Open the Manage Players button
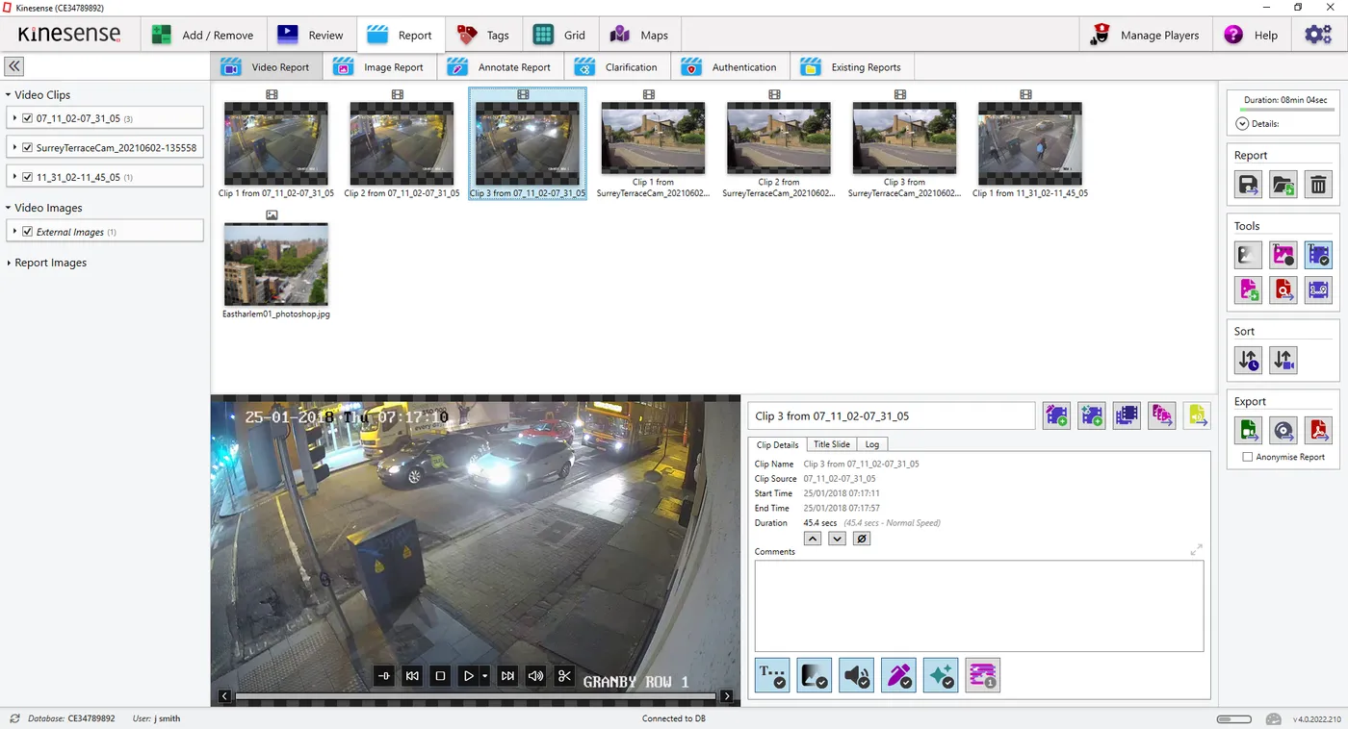The height and width of the screenshot is (729, 1348). (1146, 35)
